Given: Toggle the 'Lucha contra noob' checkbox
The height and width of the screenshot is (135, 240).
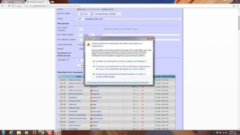Looking at the screenshot, I should [x=78, y=45].
